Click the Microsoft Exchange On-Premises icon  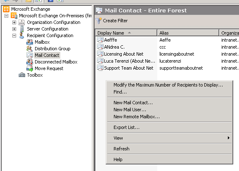click(x=14, y=16)
